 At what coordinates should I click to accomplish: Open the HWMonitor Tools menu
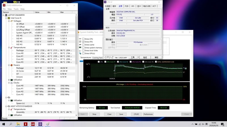click(x=16, y=9)
